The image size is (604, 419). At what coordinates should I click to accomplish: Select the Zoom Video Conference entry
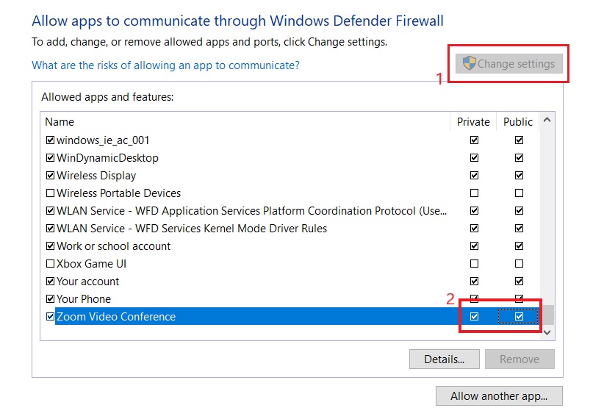coord(116,317)
